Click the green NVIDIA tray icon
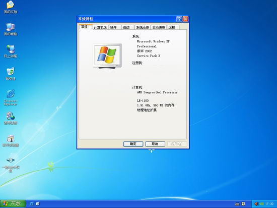The image size is (277, 208). coord(262,204)
